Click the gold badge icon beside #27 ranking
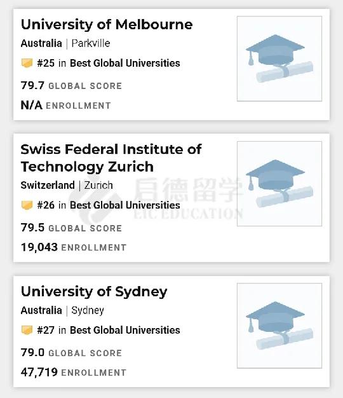This screenshot has height=398, width=343. (x=27, y=330)
